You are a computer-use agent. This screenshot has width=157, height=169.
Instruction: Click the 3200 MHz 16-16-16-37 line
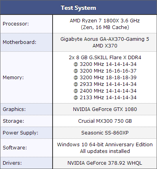tap(105, 71)
